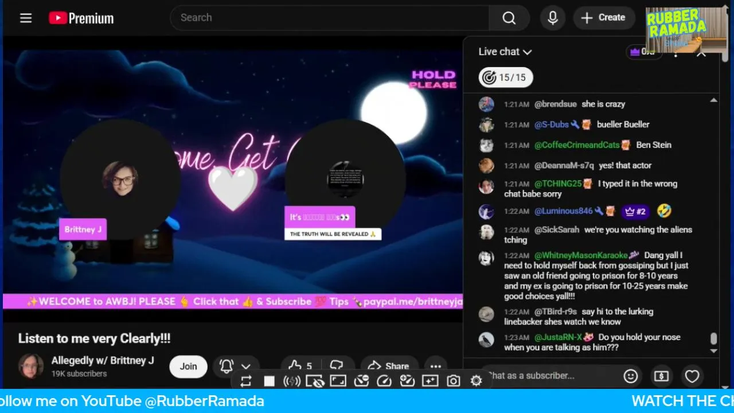Click chat scrollbar up arrow
The width and height of the screenshot is (734, 413).
(713, 100)
